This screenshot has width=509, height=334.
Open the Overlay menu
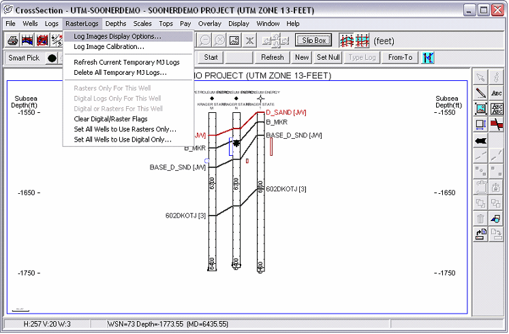pos(210,24)
